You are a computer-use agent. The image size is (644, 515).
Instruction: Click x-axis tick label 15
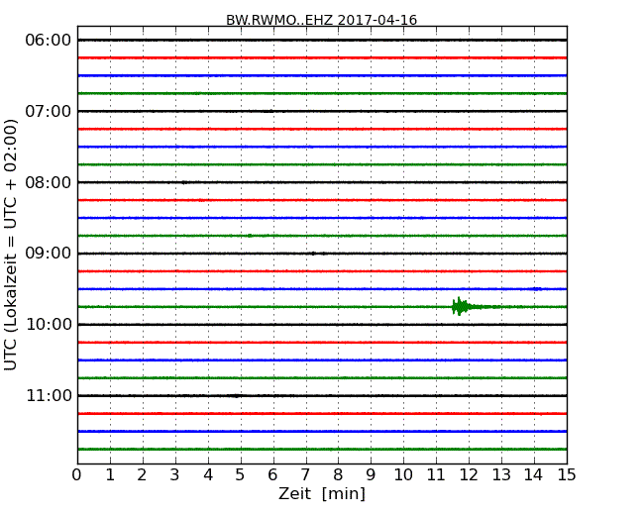coord(567,475)
